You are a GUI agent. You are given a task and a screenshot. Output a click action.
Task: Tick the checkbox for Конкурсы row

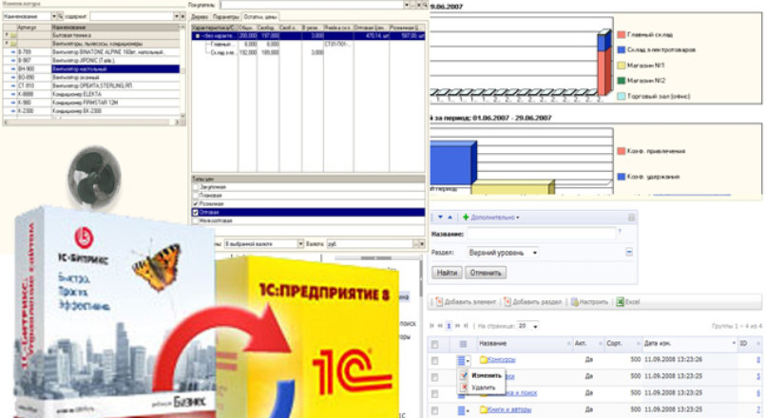434,361
